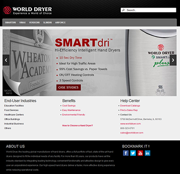
Task: Advance to next slide with right arrow
Action: 173,60
